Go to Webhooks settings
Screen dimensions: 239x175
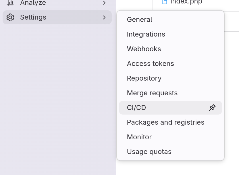(x=144, y=49)
